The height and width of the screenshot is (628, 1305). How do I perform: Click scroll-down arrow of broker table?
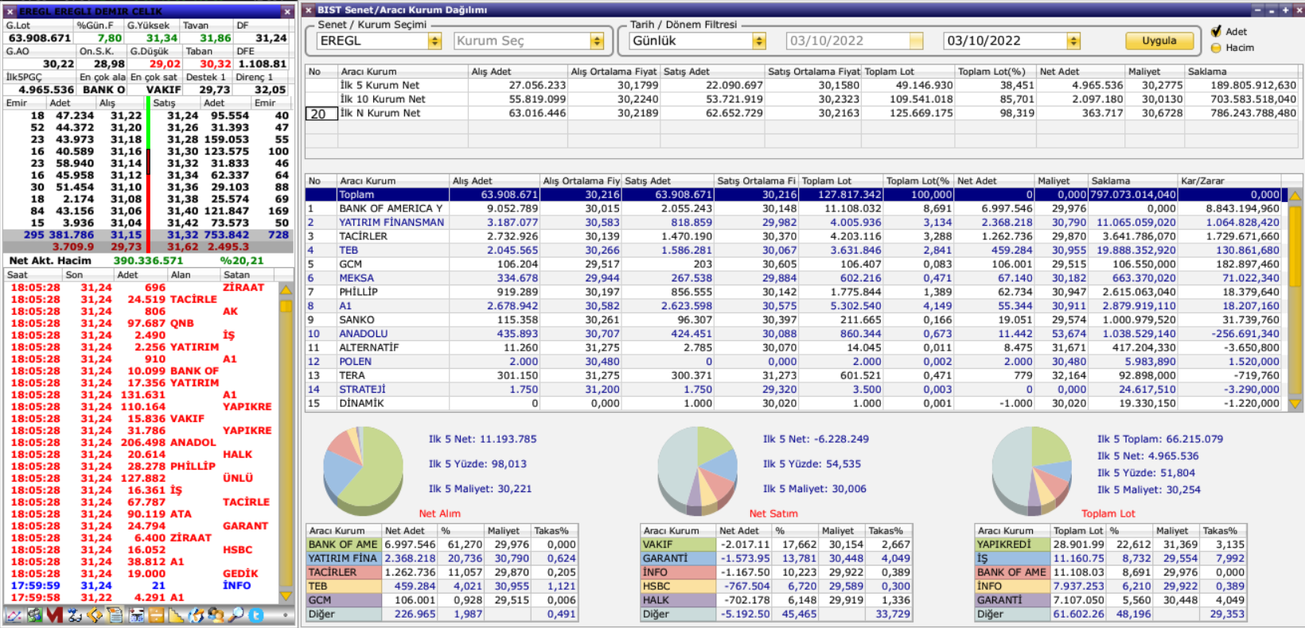tap(1295, 404)
